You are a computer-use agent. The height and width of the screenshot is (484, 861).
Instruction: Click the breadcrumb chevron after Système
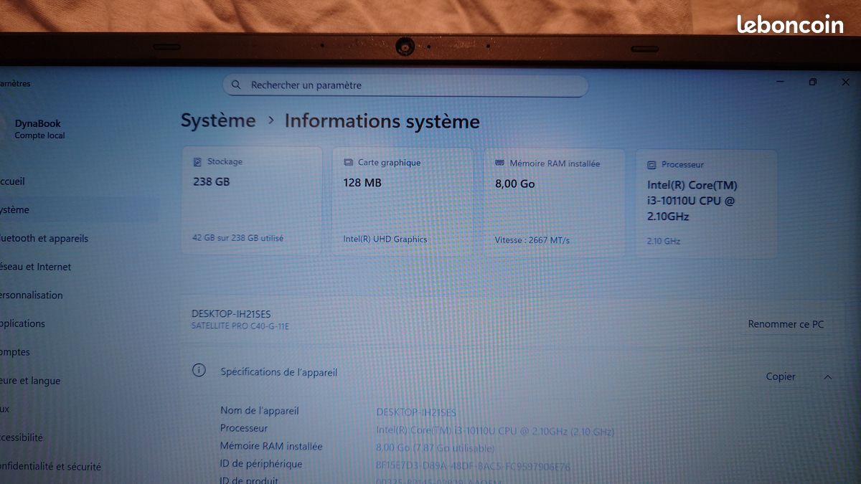[x=271, y=120]
